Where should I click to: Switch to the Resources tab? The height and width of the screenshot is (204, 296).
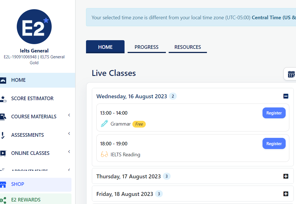[188, 47]
